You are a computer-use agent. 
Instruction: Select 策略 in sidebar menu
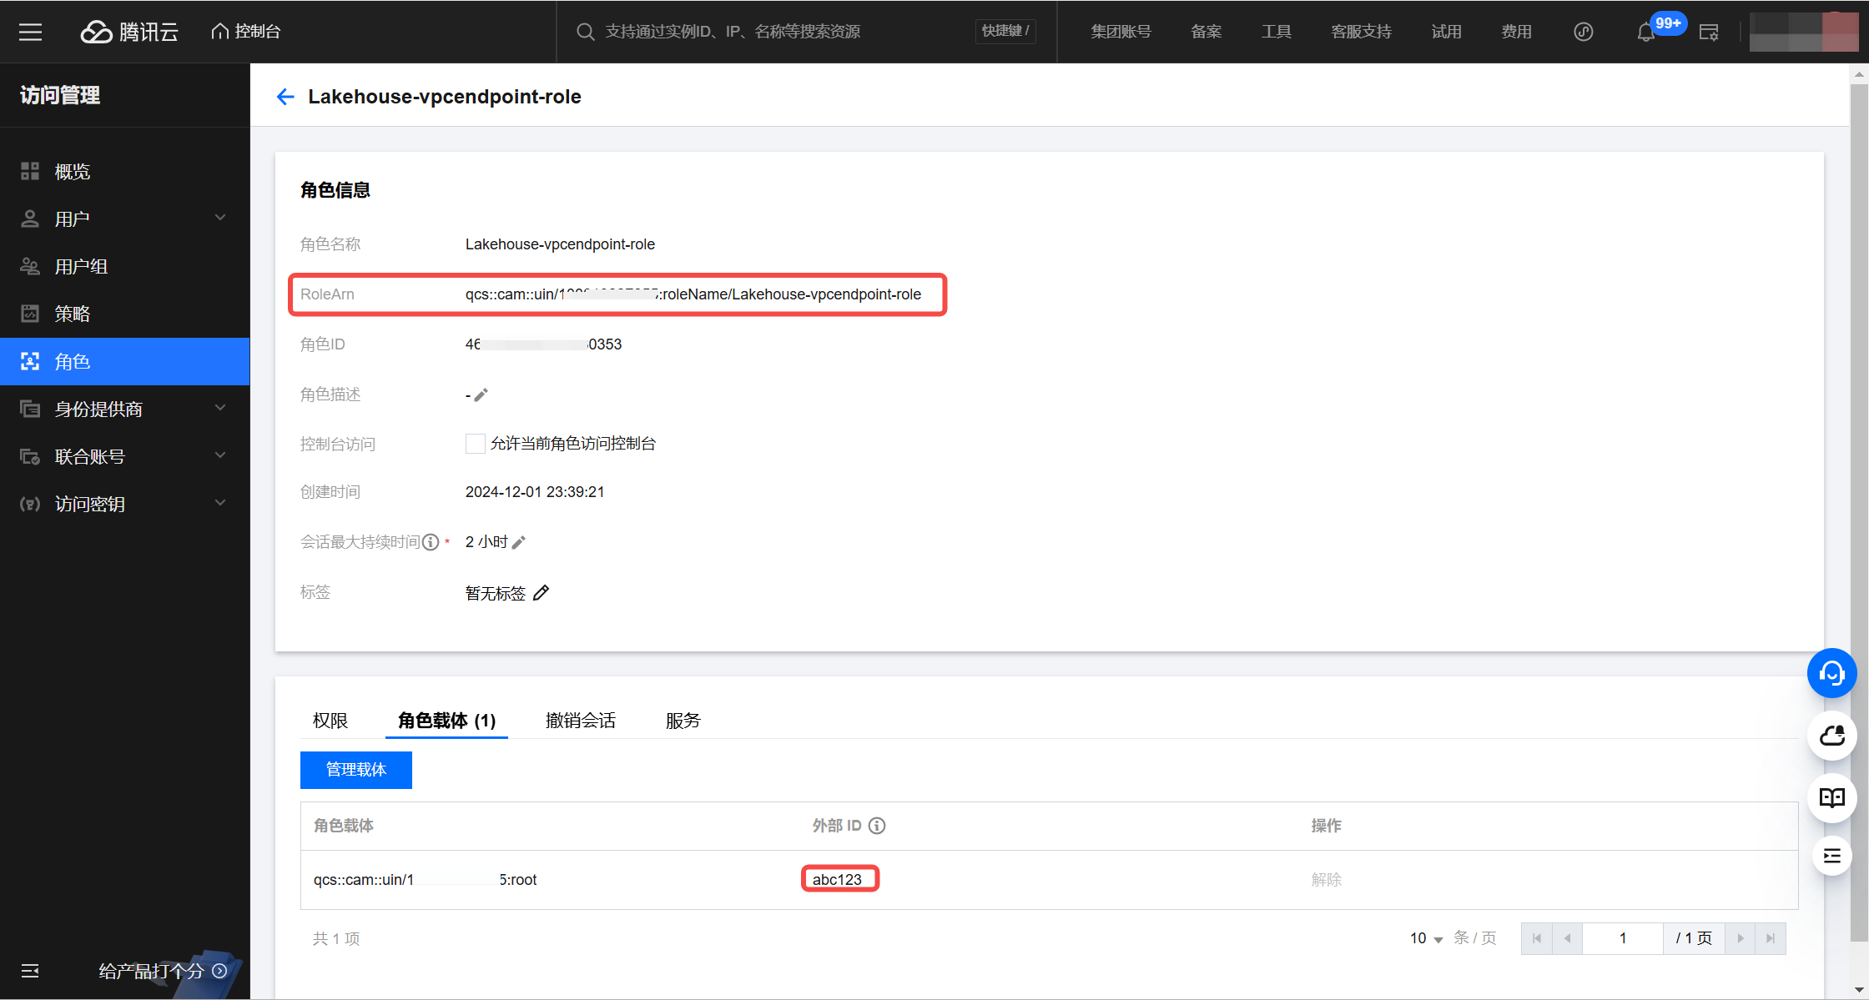(73, 314)
